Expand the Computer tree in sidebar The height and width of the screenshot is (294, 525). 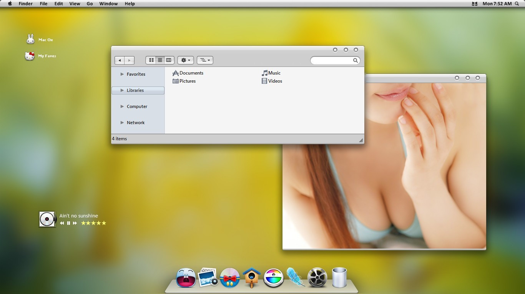[122, 106]
